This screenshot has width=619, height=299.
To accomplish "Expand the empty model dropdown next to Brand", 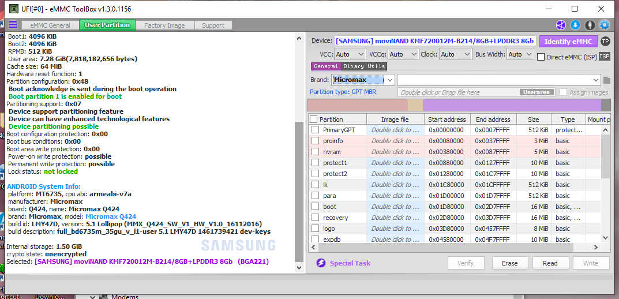I will click(x=499, y=80).
